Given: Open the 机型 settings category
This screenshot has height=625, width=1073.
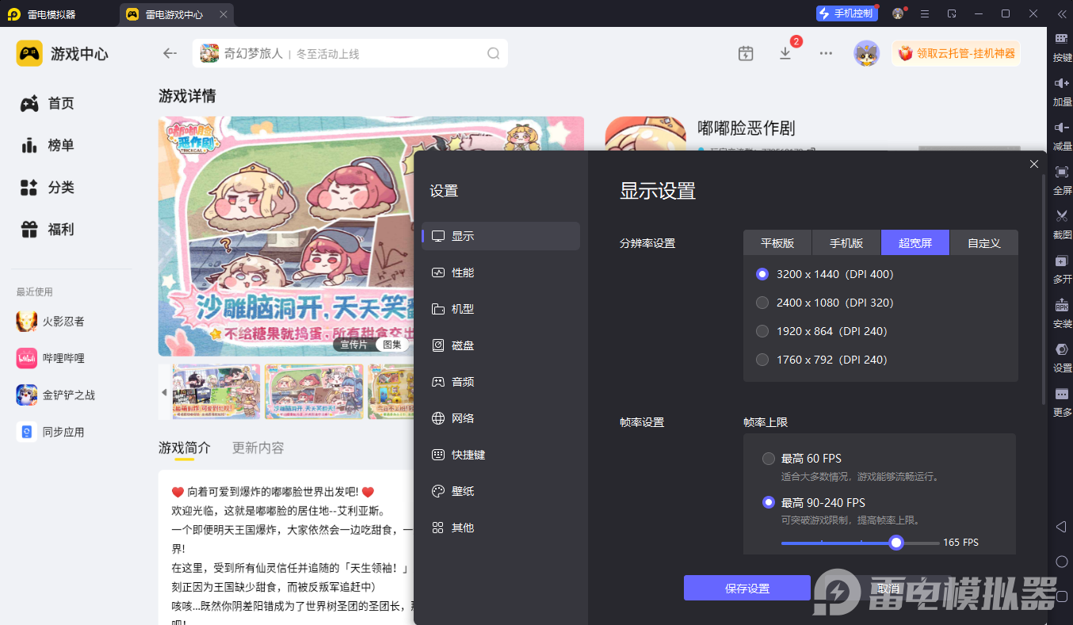Looking at the screenshot, I should [501, 309].
